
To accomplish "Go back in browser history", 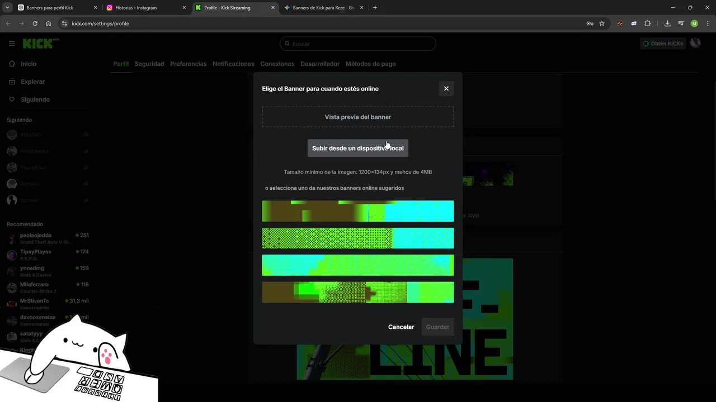I will (8, 23).
